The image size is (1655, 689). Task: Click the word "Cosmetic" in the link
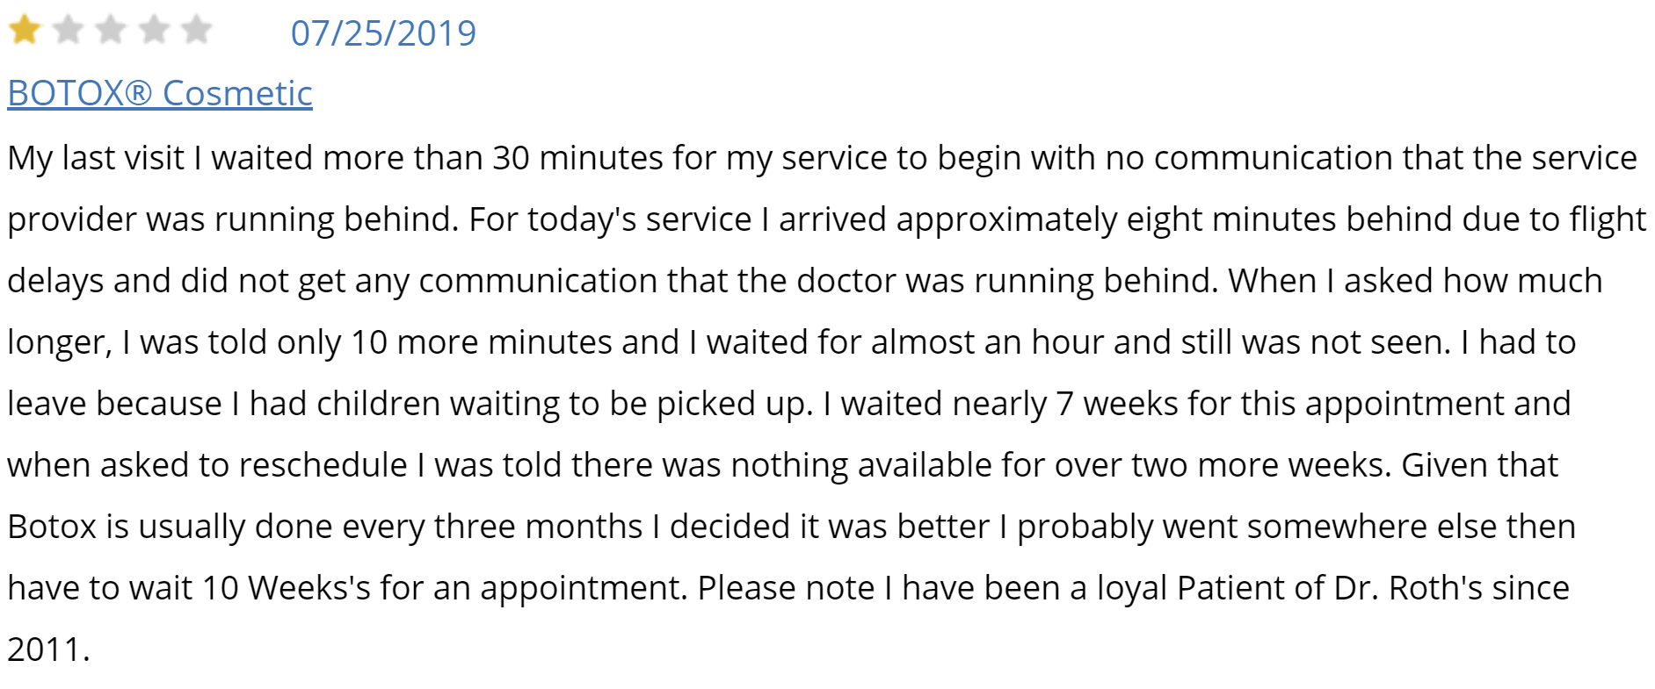tap(237, 93)
